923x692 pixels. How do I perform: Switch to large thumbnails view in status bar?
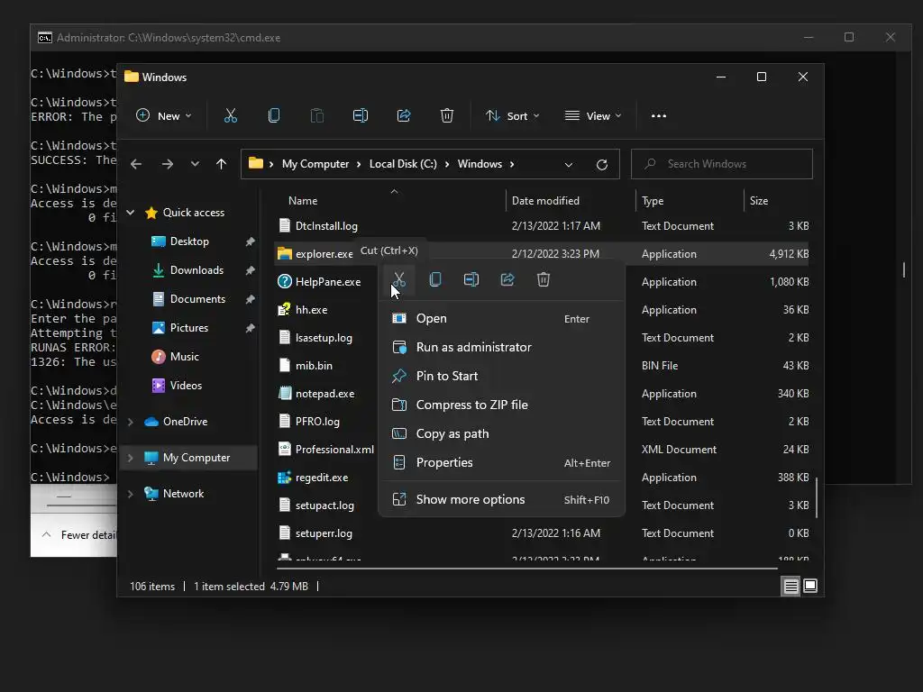coord(810,586)
